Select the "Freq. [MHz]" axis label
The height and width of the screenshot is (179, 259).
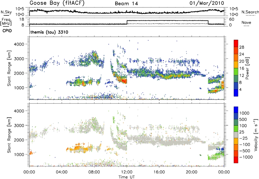point(6,22)
